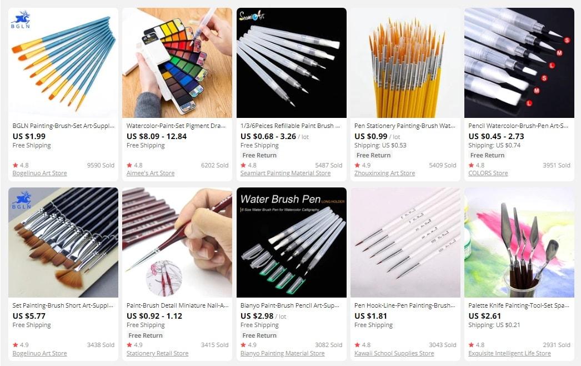The image size is (581, 366).
Task: Visit the COLORS Store link
Action: coord(488,174)
